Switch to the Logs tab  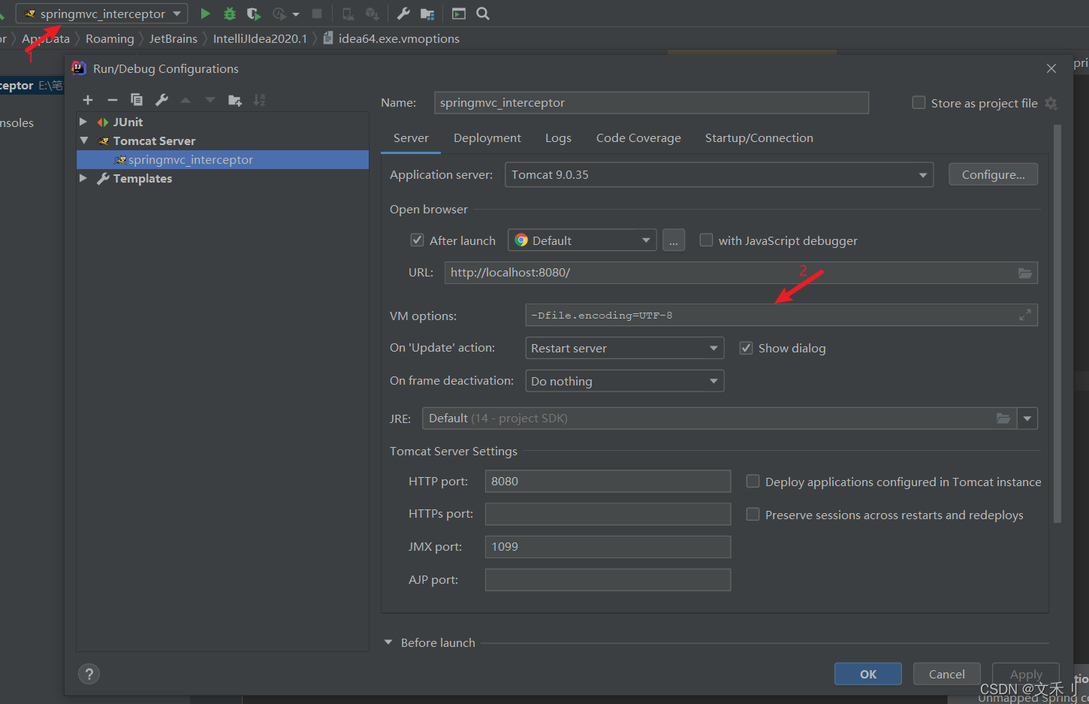(x=558, y=138)
